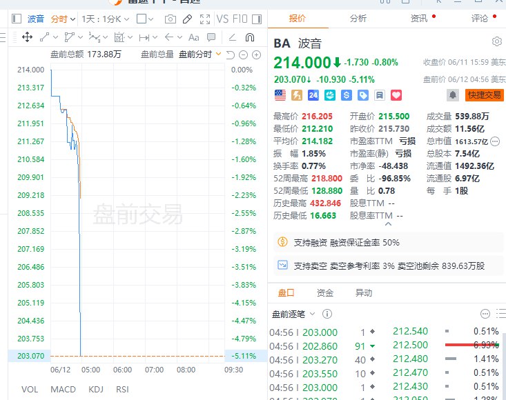Click the US flag market icon
The height and width of the screenshot is (400, 506).
pos(280,95)
